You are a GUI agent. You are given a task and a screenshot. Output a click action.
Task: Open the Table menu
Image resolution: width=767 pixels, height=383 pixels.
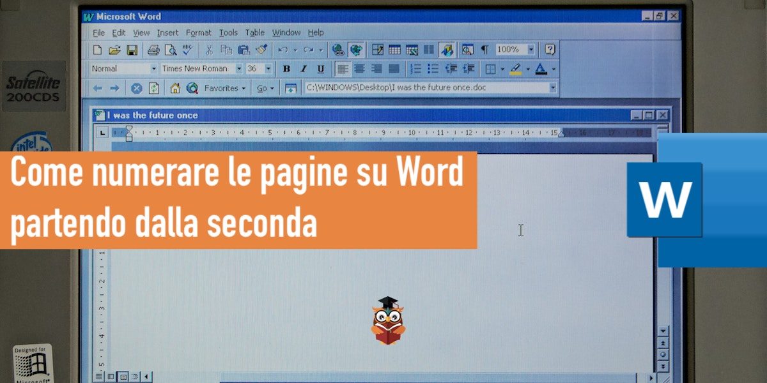pyautogui.click(x=255, y=33)
